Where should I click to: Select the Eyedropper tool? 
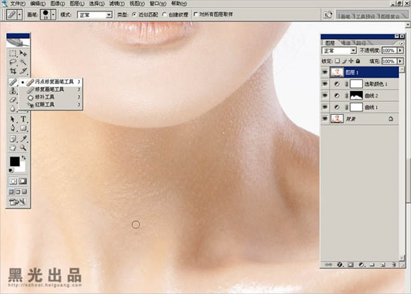(x=23, y=139)
